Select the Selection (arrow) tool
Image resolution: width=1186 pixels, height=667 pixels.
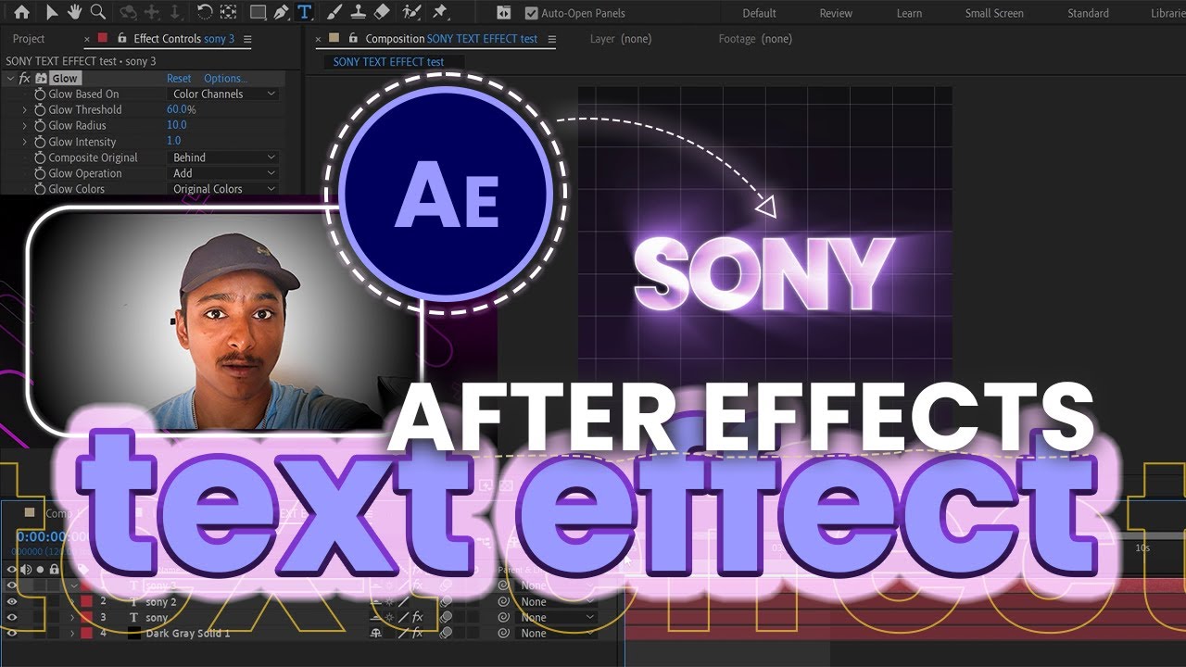[x=52, y=13]
